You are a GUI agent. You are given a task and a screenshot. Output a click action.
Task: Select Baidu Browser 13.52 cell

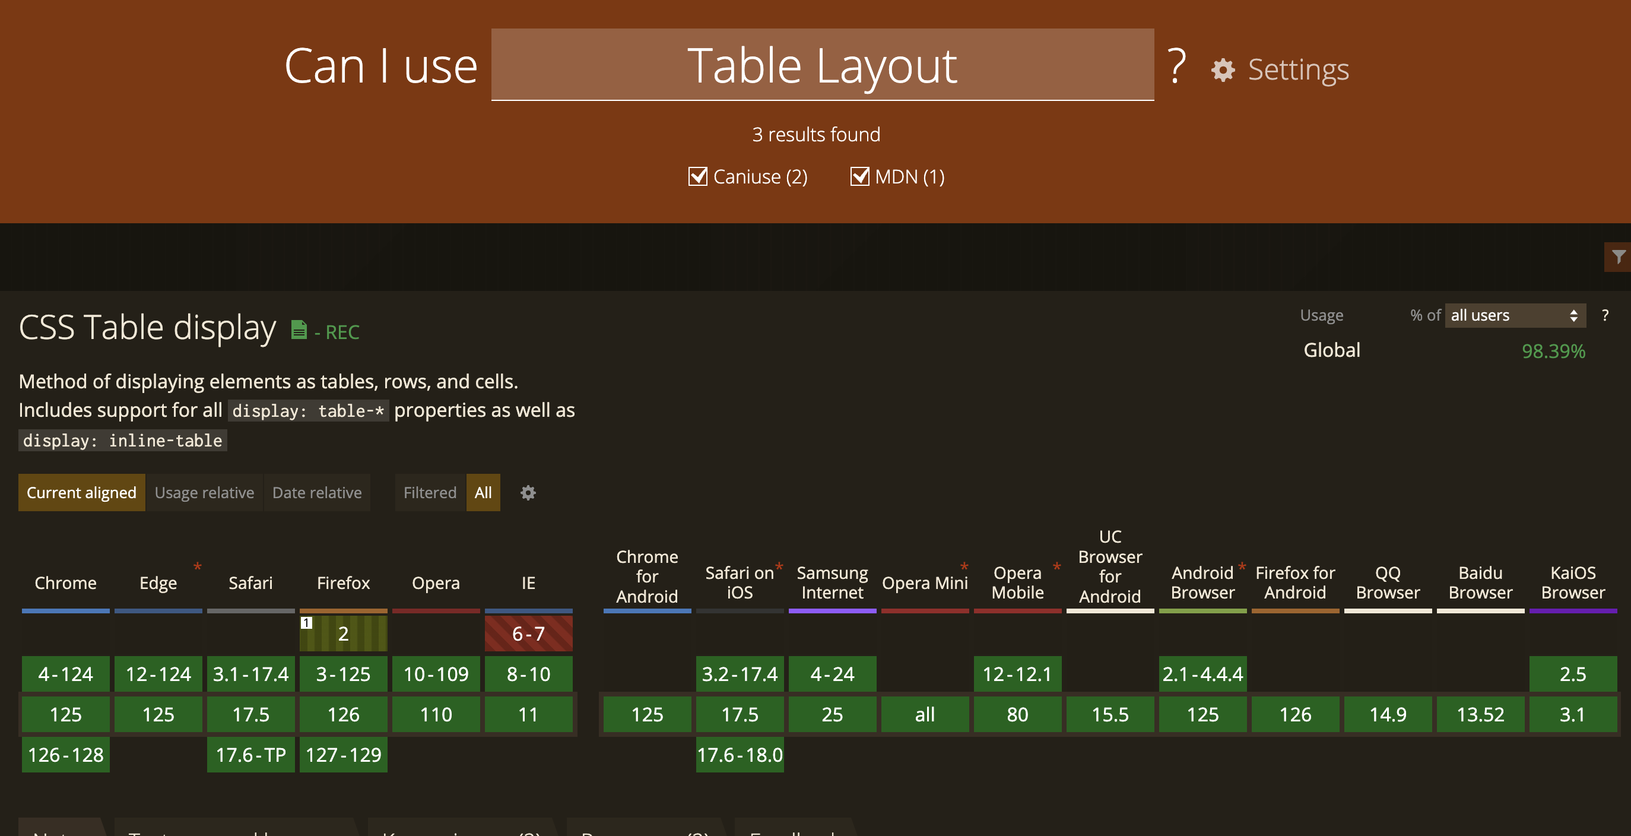click(1480, 714)
